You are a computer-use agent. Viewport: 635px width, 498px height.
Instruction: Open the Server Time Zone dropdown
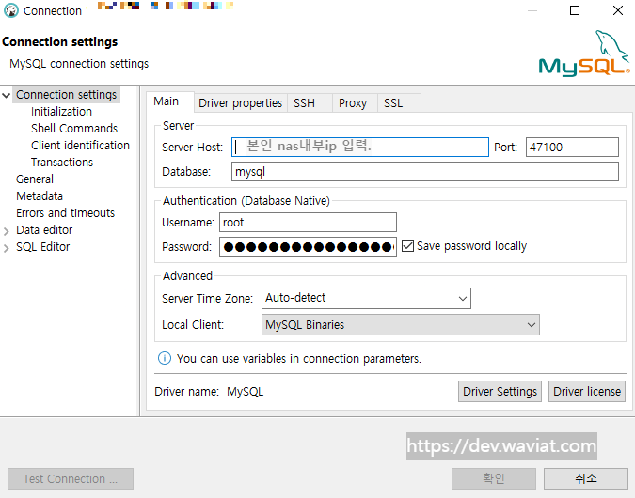[x=463, y=299]
